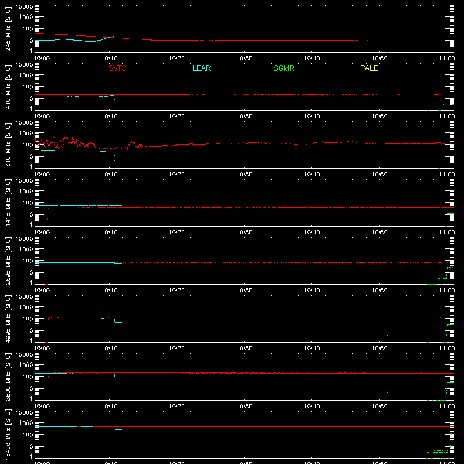Click the 10000 tick on 245 MHz axis

24,7
